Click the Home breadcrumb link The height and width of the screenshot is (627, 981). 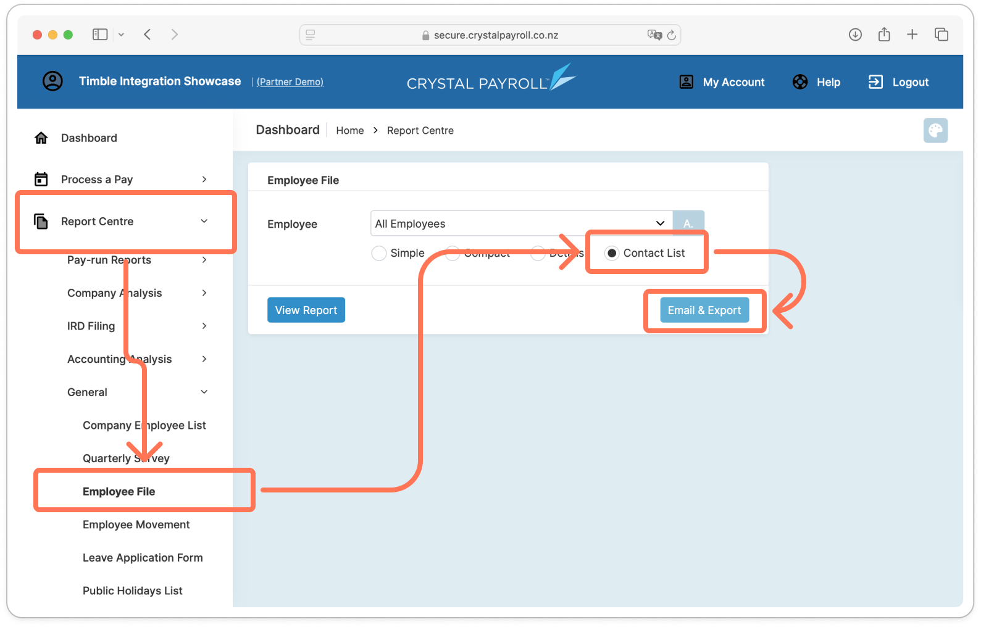[350, 130]
